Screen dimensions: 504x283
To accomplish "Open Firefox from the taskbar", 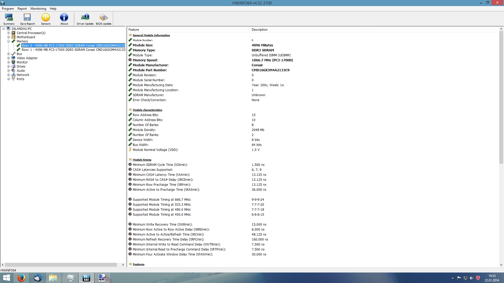I will coord(21,278).
